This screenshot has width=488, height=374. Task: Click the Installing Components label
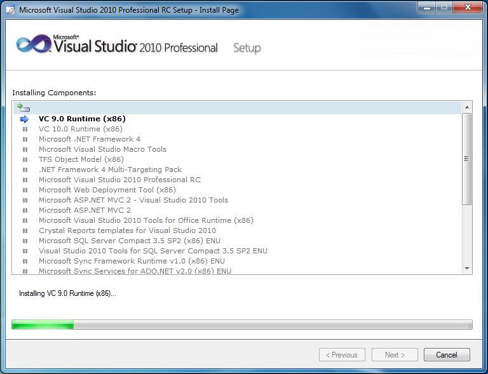(54, 93)
